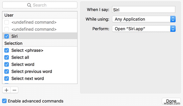Uncheck Select <phrase> checkbox
Image resolution: width=183 pixels, height=106 pixels.
coord(7,51)
